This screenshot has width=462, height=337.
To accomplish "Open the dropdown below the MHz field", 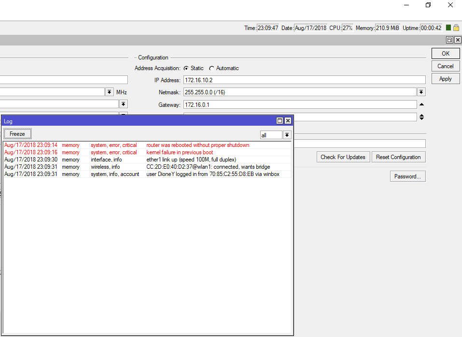I will [x=124, y=104].
